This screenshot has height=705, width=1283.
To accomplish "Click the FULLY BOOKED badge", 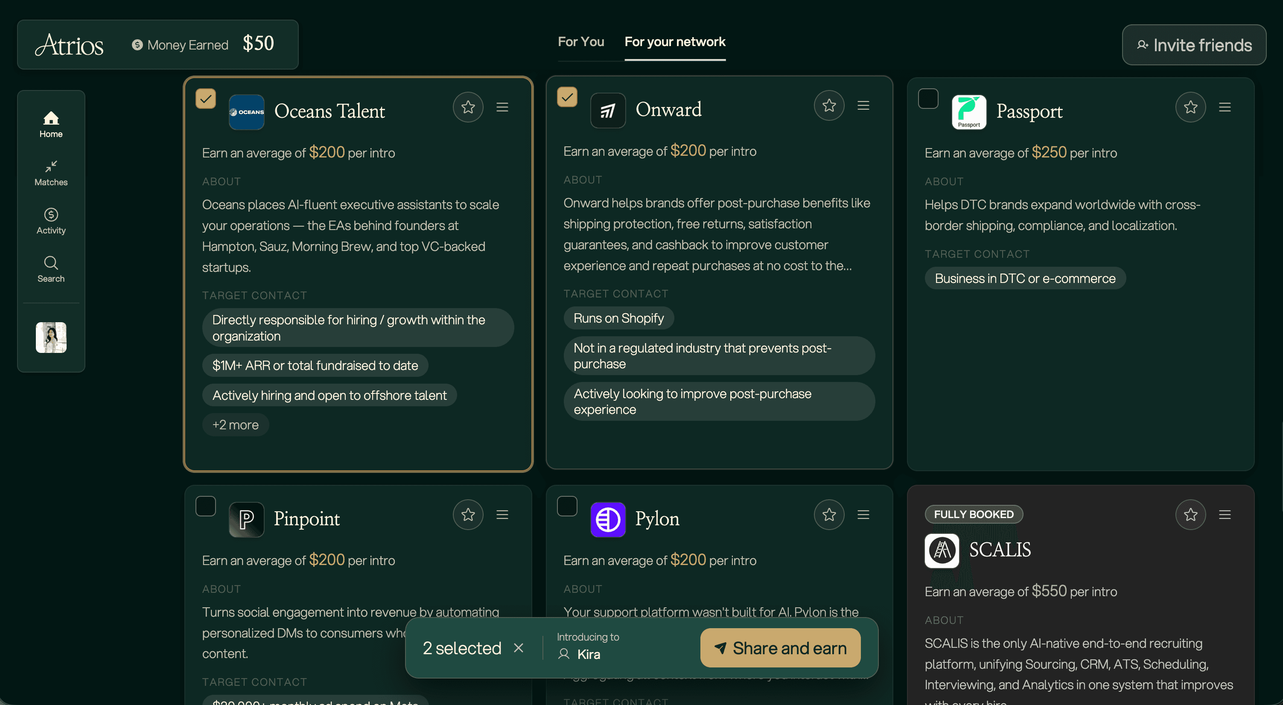I will [974, 514].
